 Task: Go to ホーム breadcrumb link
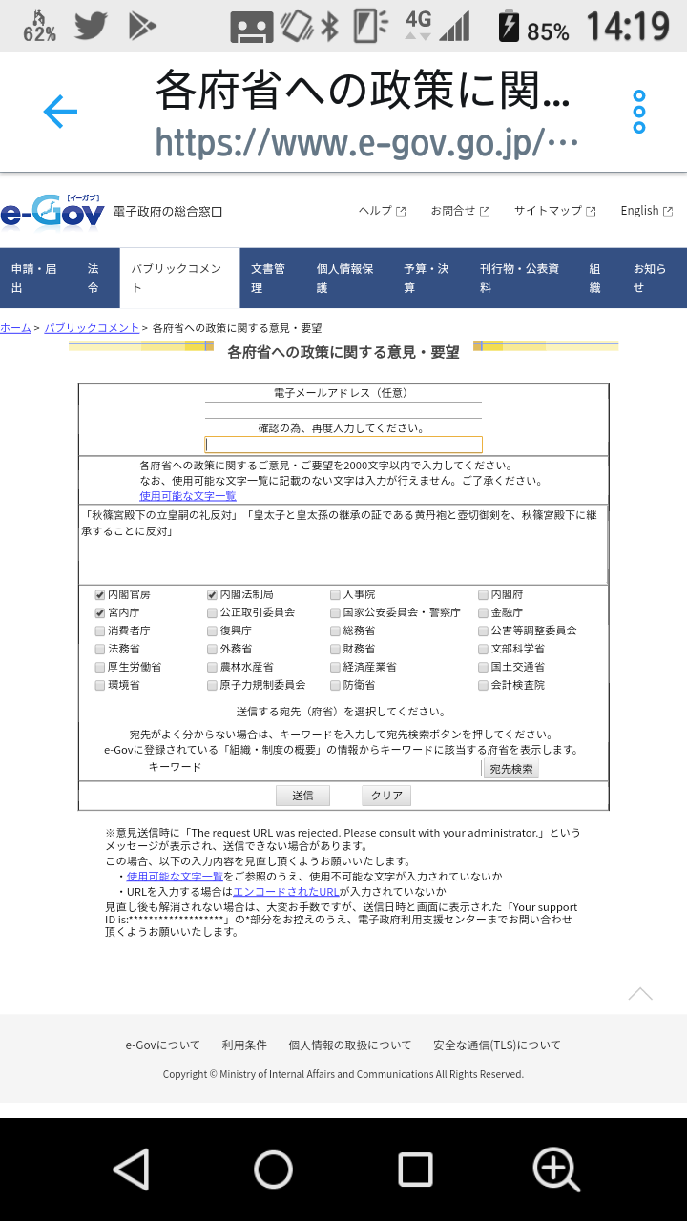click(15, 328)
